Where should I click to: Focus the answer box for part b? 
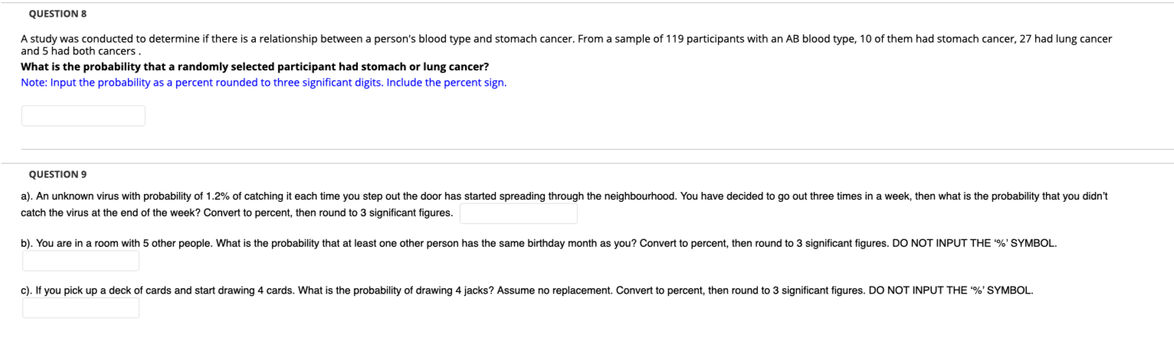[80, 261]
